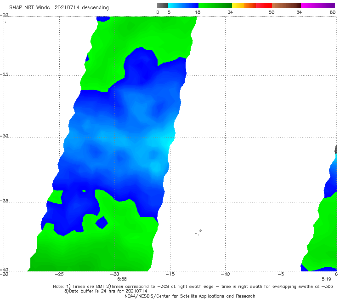This screenshot has height=299, width=340.
Task: Click the small island markers near -12 longitude
Action: pos(198,232)
